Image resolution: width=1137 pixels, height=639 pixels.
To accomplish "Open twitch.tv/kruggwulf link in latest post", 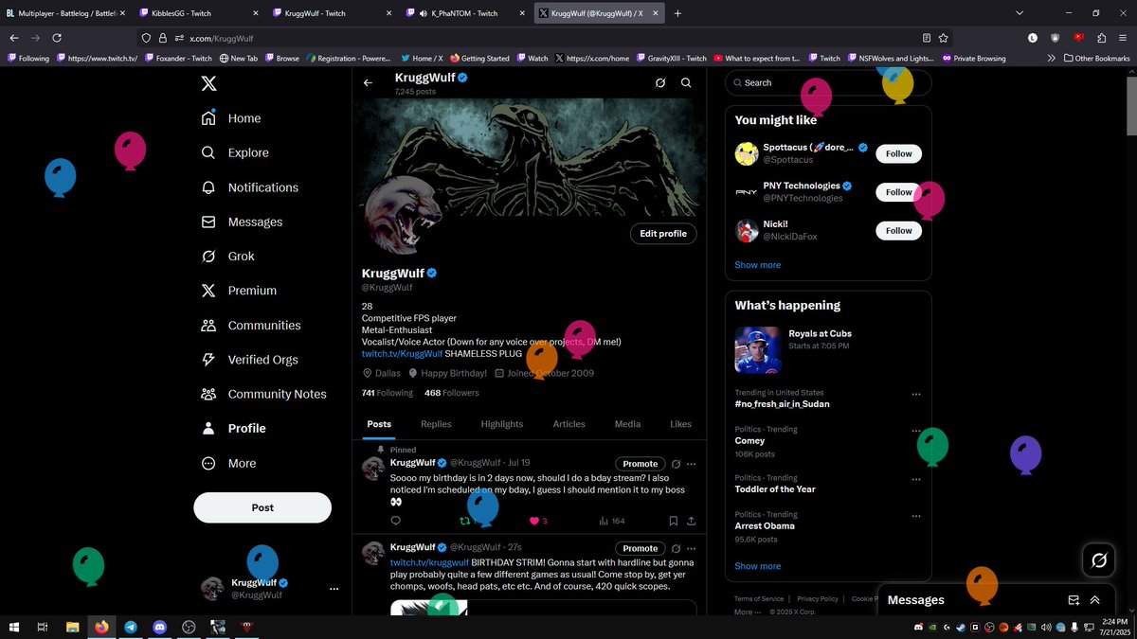I will [x=429, y=562].
